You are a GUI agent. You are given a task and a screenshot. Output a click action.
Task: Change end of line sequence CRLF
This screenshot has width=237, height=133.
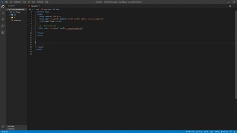211,132
